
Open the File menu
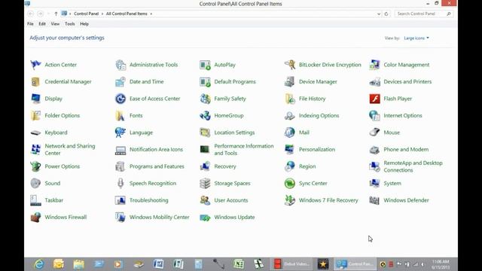(30, 23)
